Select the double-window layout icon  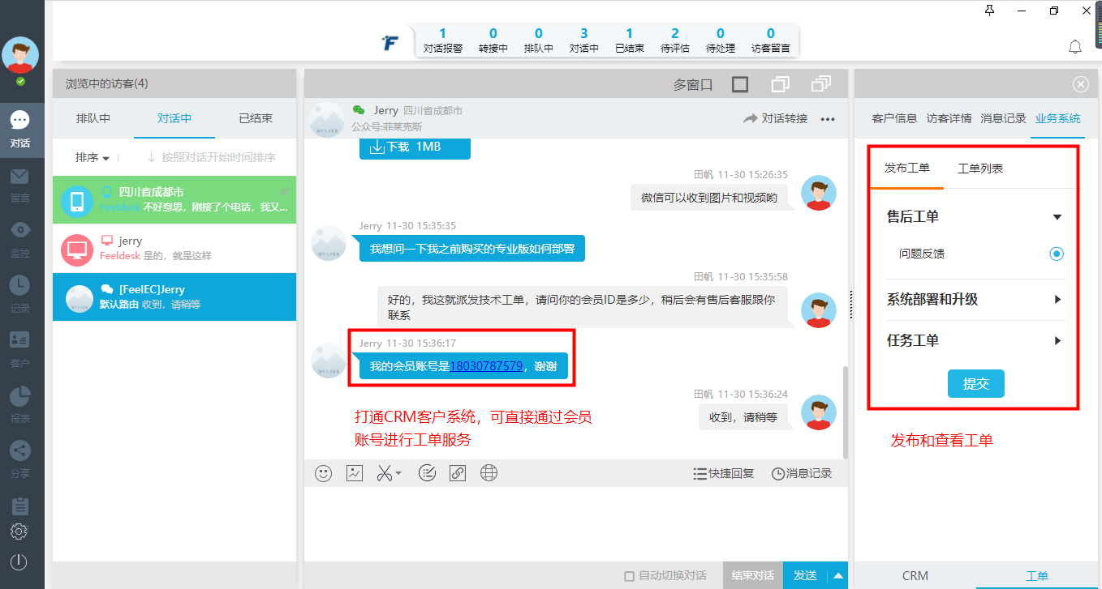point(780,83)
